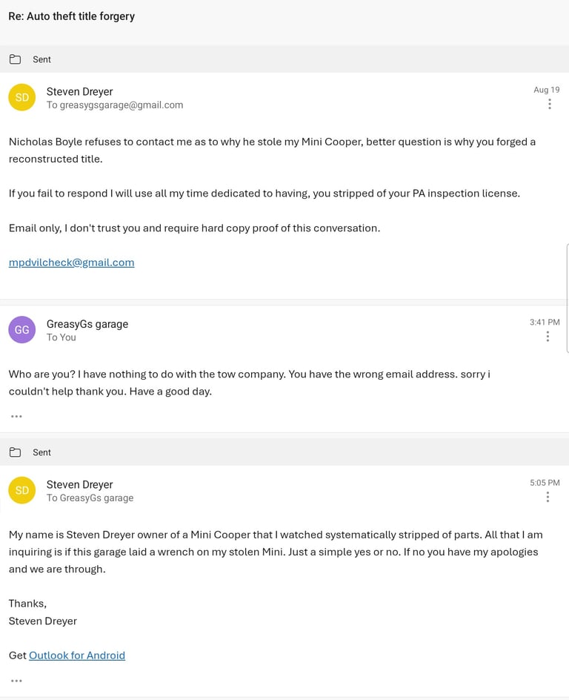Click the Steven Dreyer sender name on first email
Viewport: 569px width, 700px height.
(x=79, y=91)
